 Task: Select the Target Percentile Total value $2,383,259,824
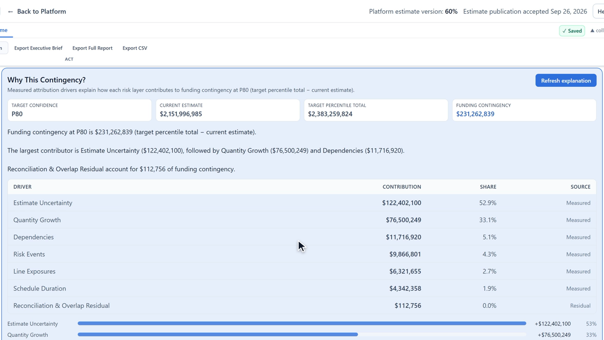(330, 114)
